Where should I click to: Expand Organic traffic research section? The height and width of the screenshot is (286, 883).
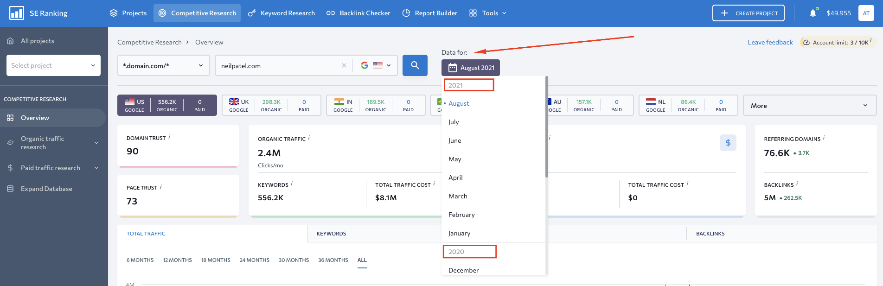pyautogui.click(x=53, y=143)
